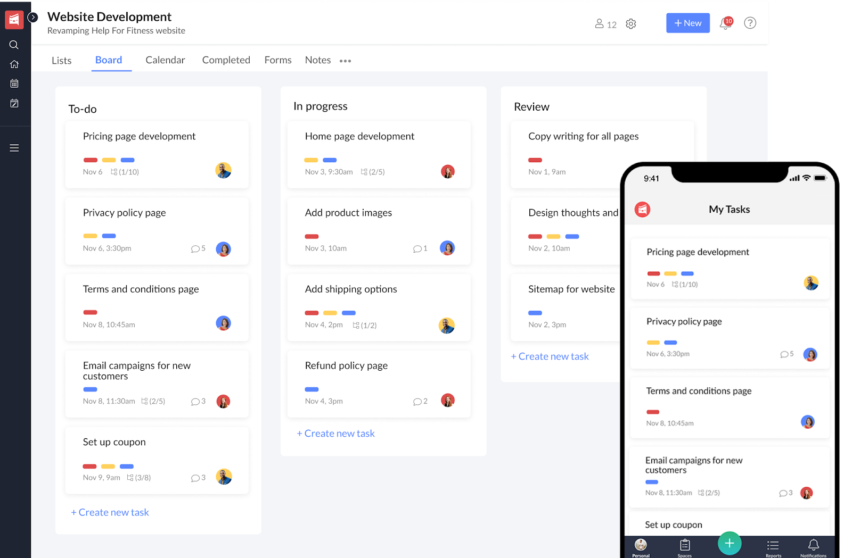
Task: Open the help question mark icon
Action: point(750,23)
